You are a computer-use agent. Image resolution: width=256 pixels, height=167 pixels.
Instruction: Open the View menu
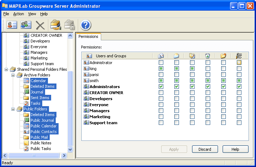[32, 14]
